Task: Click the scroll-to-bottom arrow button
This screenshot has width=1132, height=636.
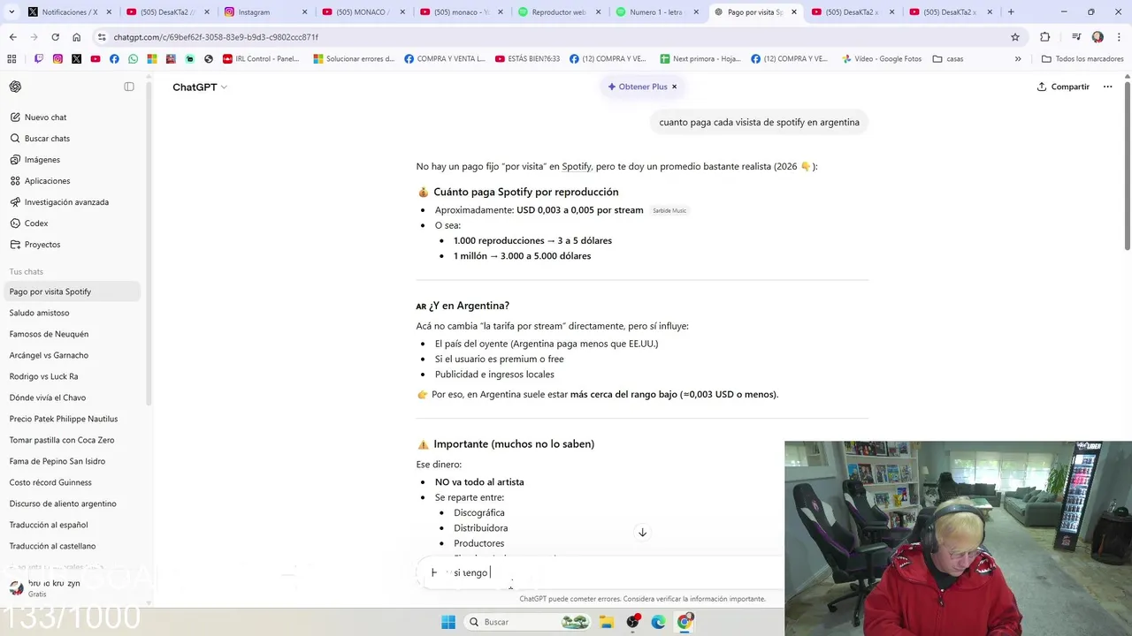Action: pyautogui.click(x=642, y=532)
